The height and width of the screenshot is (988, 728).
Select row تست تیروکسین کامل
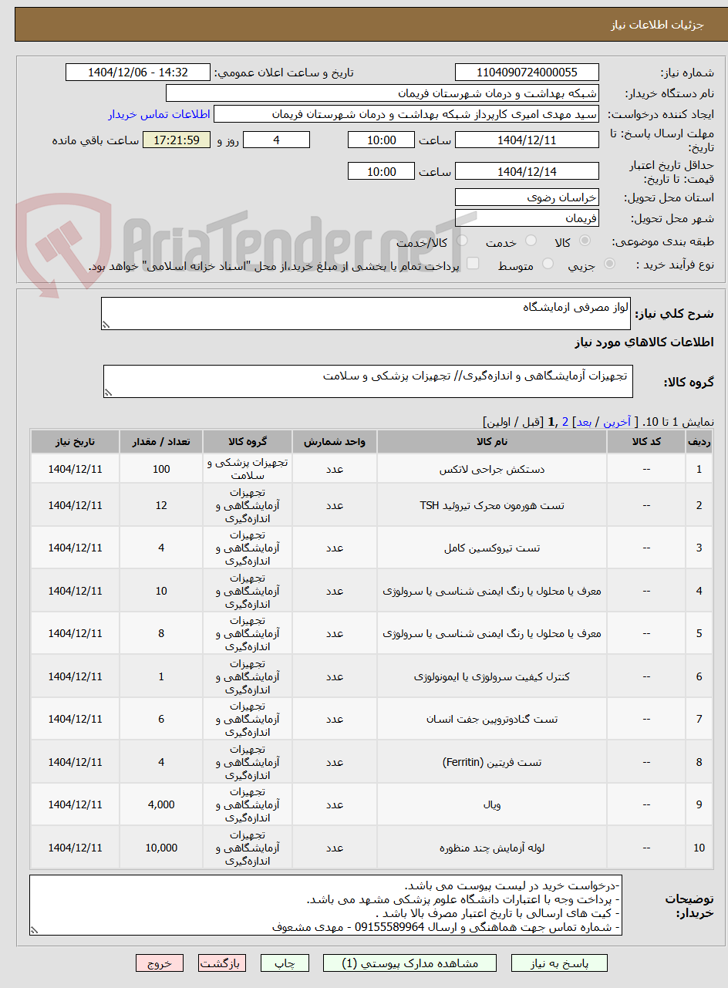click(372, 548)
